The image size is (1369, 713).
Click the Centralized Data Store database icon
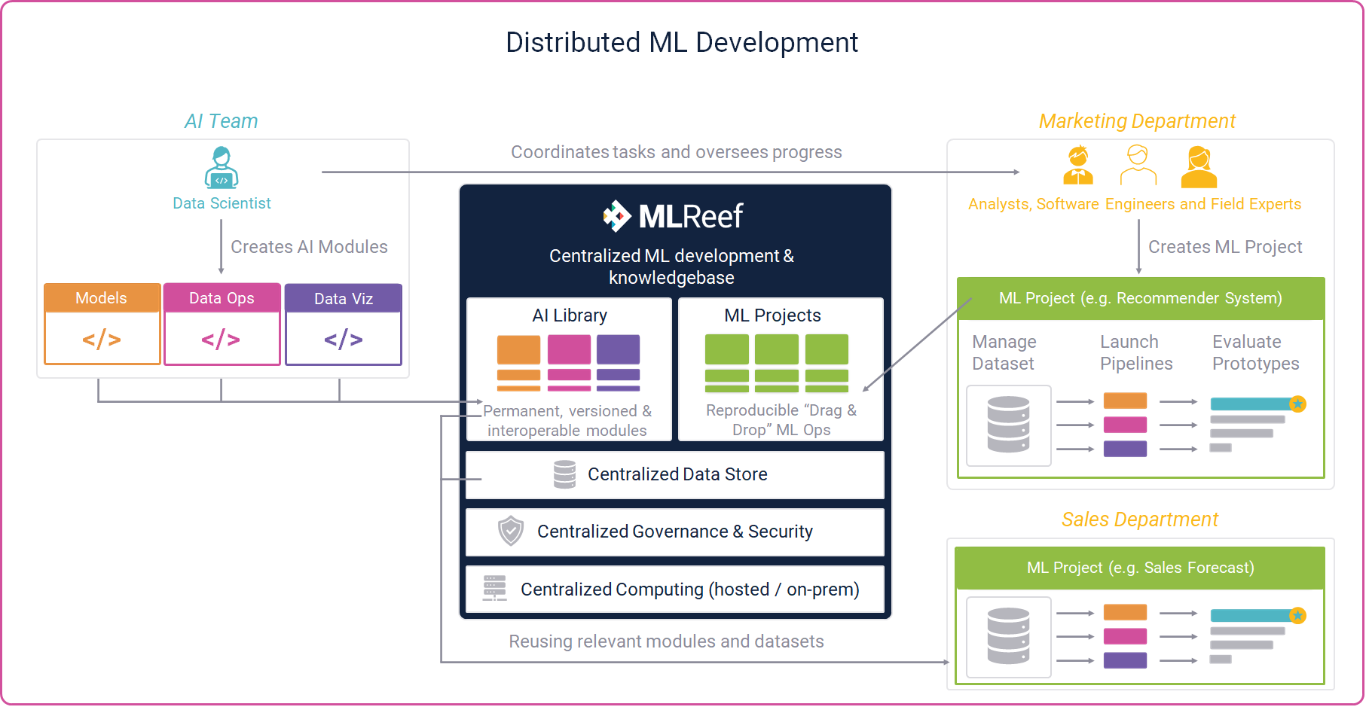564,474
